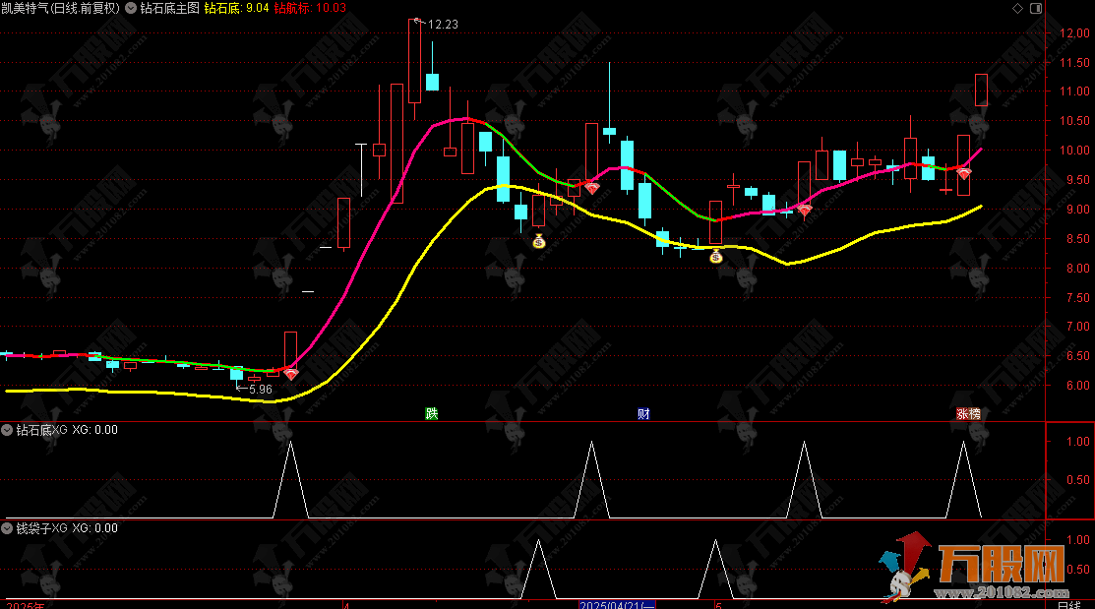
Task: Click the month 5 marker on time axis
Action: coord(718,605)
